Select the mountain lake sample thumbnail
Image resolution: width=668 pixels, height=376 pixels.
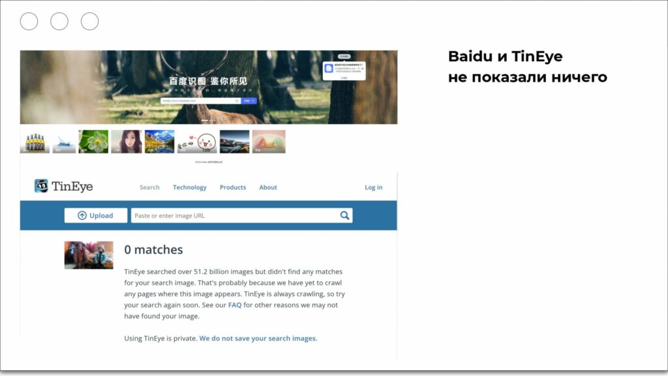pyautogui.click(x=159, y=142)
